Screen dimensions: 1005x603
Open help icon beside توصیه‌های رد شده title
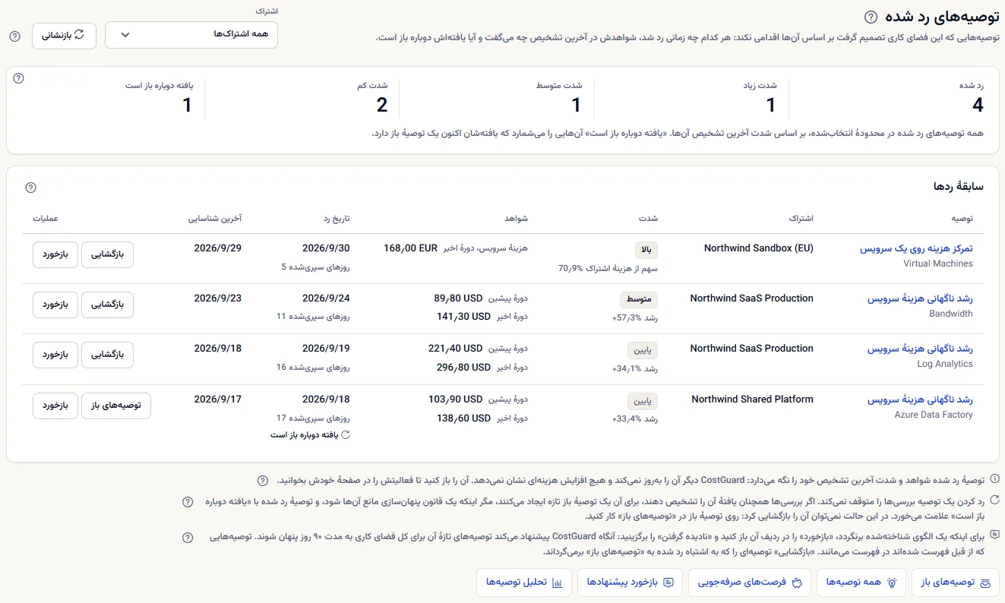click(871, 17)
